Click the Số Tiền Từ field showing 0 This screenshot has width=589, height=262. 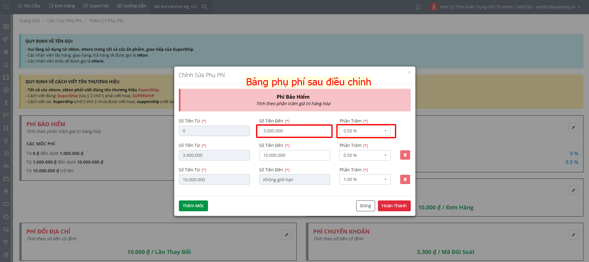(214, 131)
